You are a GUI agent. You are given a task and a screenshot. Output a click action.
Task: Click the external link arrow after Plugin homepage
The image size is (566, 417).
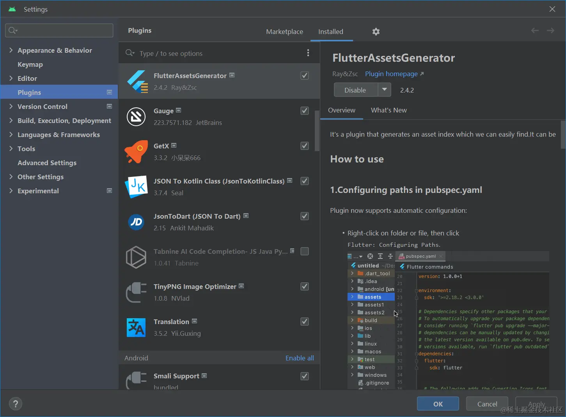point(422,74)
